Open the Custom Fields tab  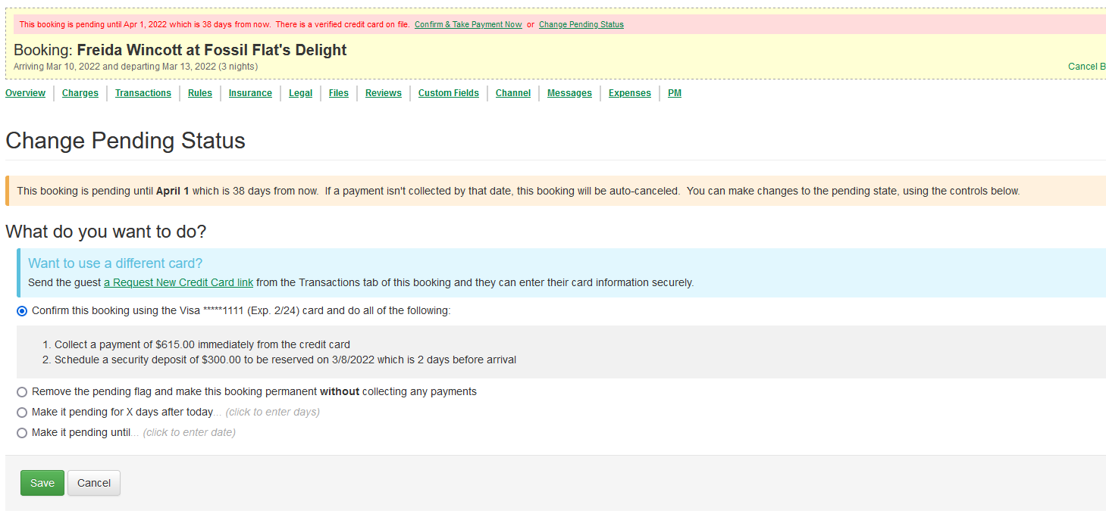tap(449, 93)
